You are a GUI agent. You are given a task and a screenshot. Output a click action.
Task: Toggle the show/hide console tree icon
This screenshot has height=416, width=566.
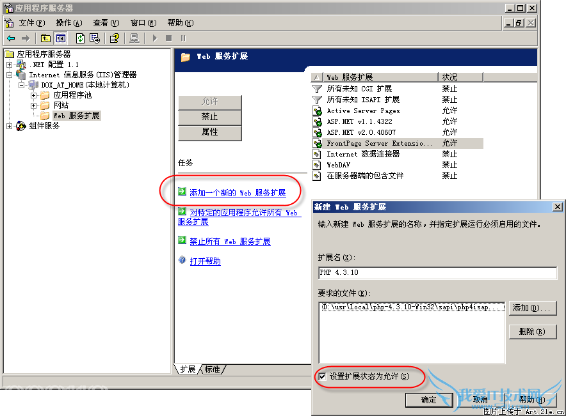coord(61,38)
